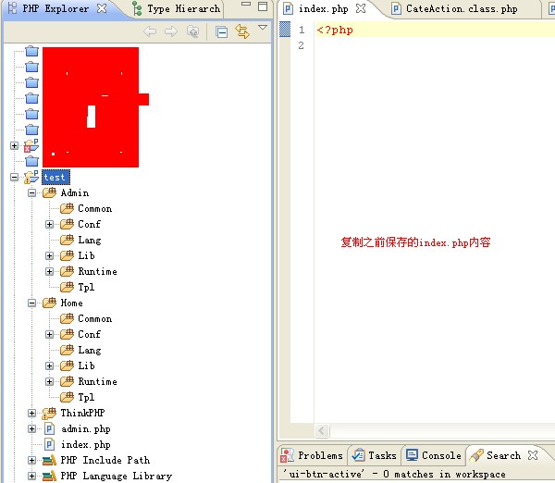
Task: Collapse the Home folder
Action: (x=31, y=303)
